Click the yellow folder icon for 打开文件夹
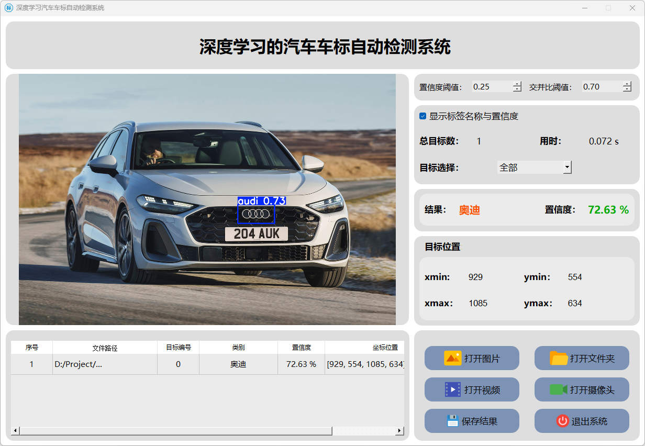645x446 pixels. coord(559,358)
